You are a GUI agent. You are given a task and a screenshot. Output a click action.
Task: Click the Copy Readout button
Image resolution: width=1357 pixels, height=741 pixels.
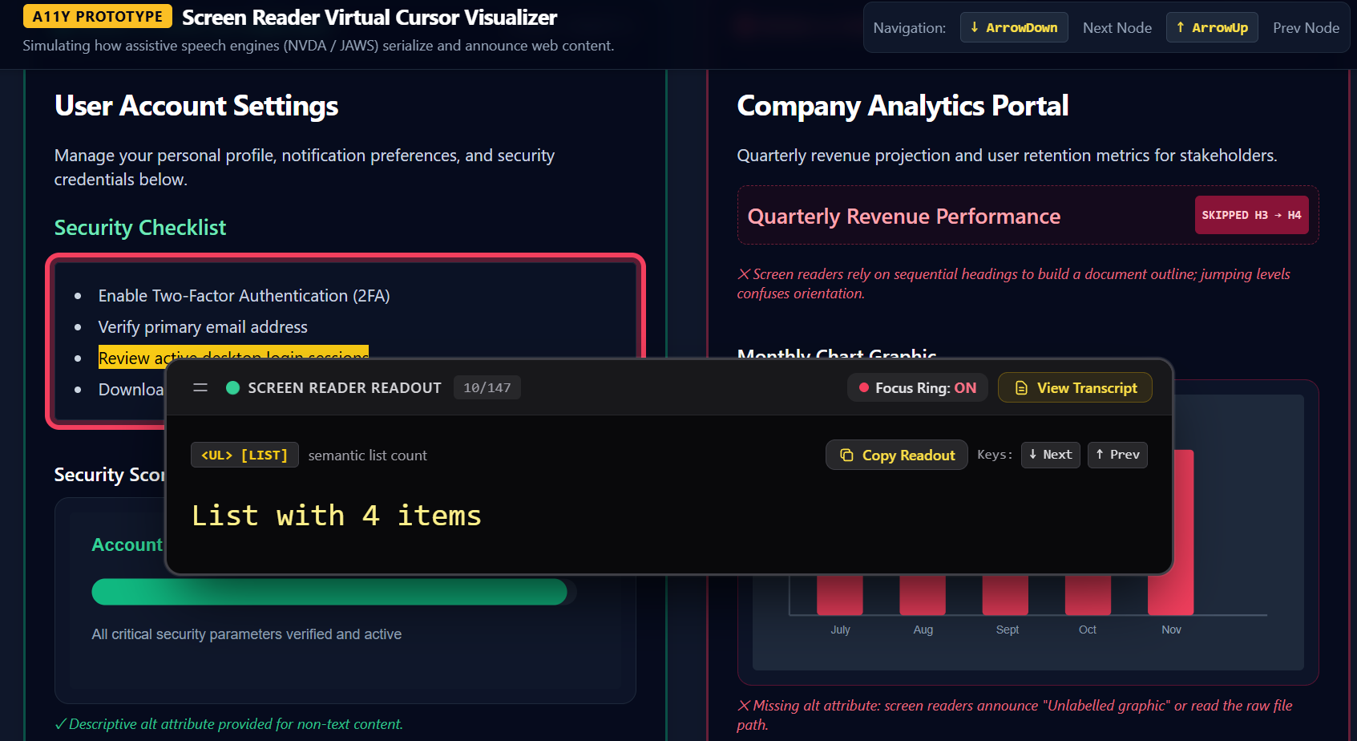(897, 456)
